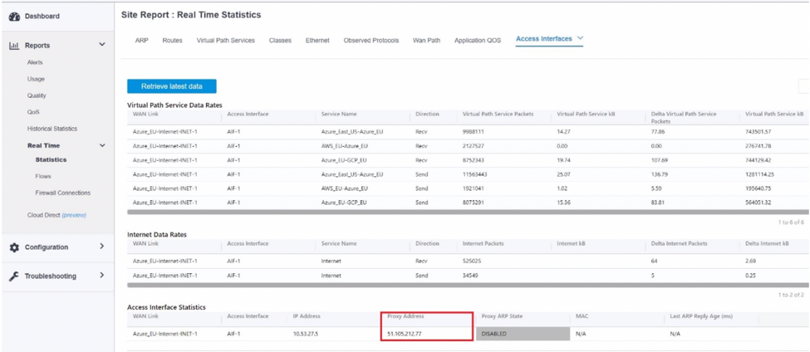
Task: Click packet count 11563443
Action: pos(474,174)
